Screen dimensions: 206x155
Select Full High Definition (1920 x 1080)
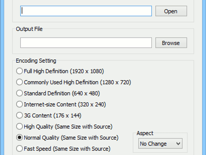[x=19, y=71]
